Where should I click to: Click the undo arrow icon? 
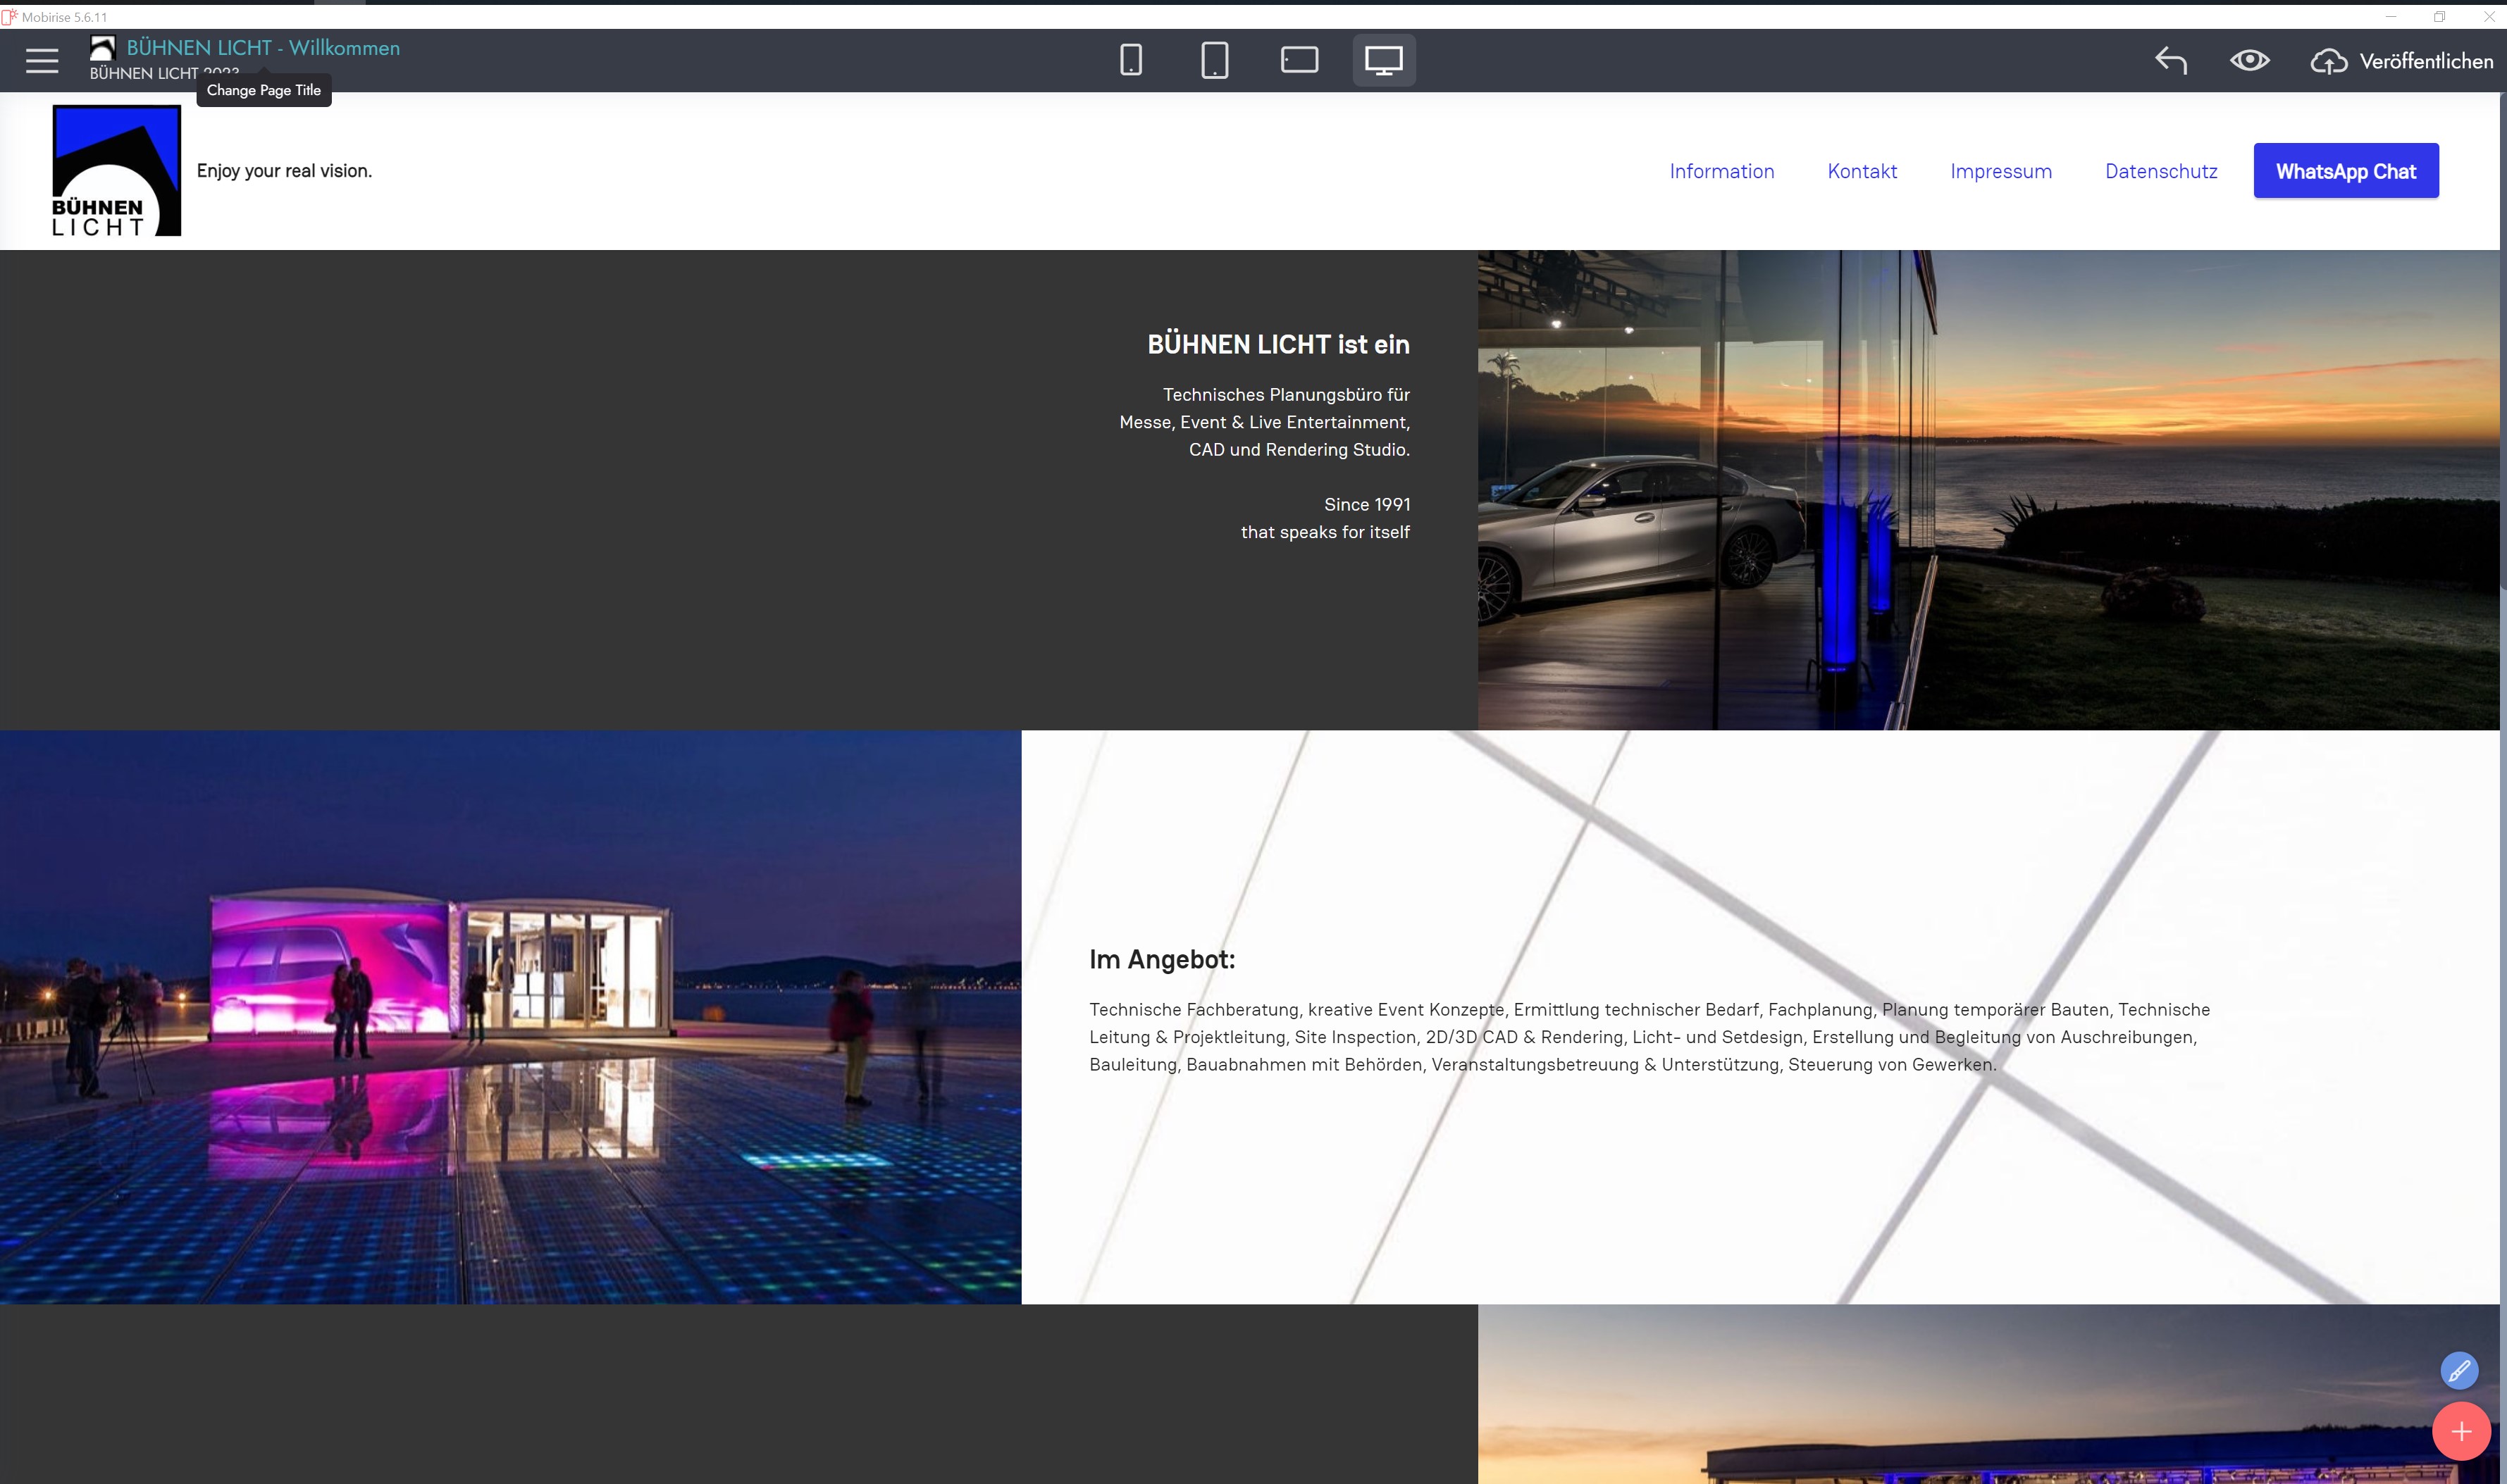(x=2170, y=61)
